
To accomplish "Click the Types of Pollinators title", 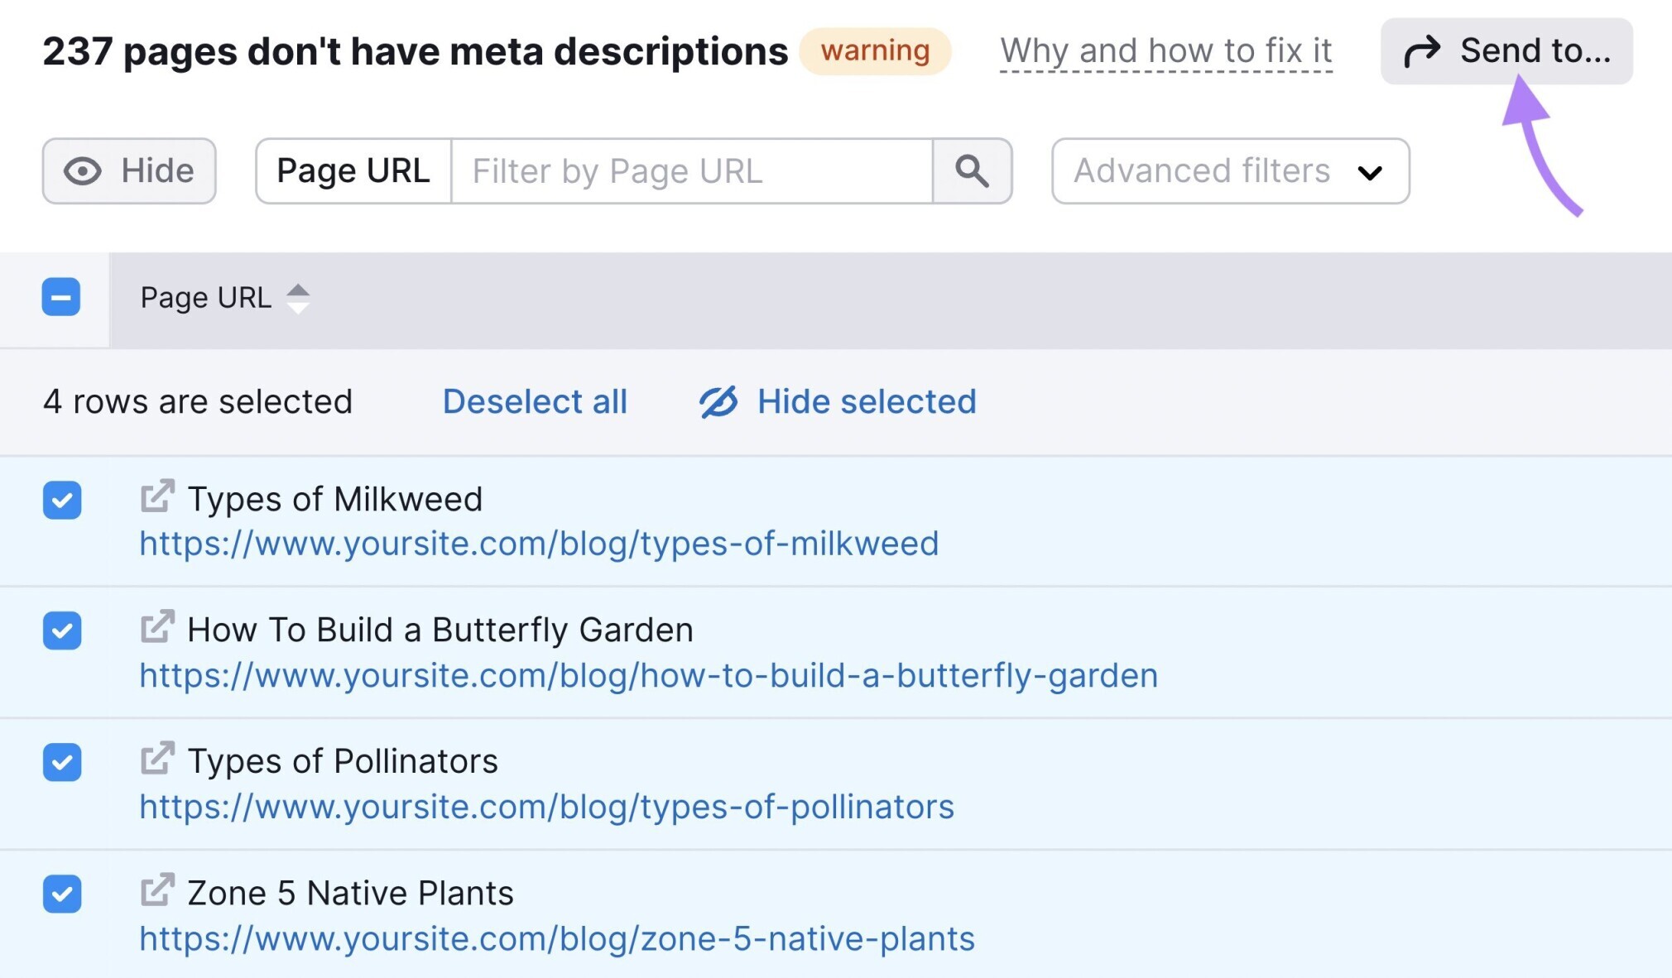I will 343,760.
